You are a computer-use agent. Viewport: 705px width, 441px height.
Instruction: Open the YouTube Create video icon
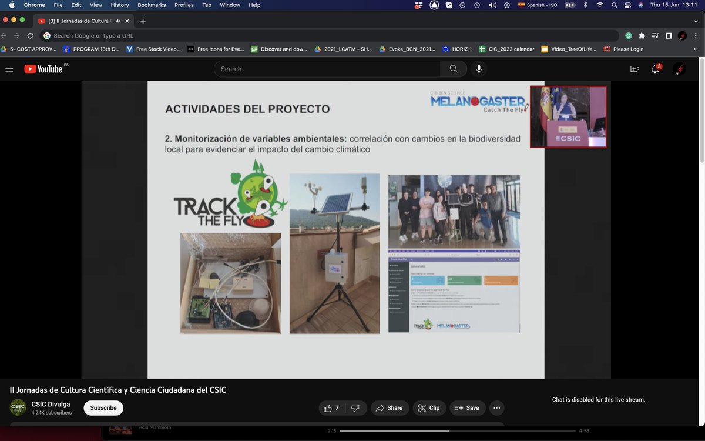tap(634, 69)
